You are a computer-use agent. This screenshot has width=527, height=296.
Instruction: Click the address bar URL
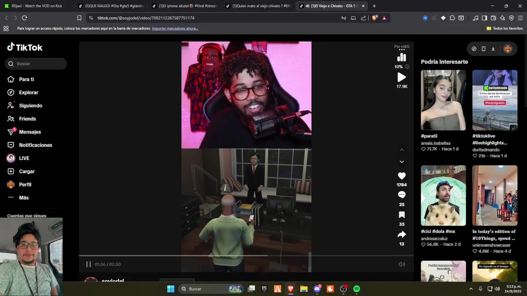click(146, 18)
